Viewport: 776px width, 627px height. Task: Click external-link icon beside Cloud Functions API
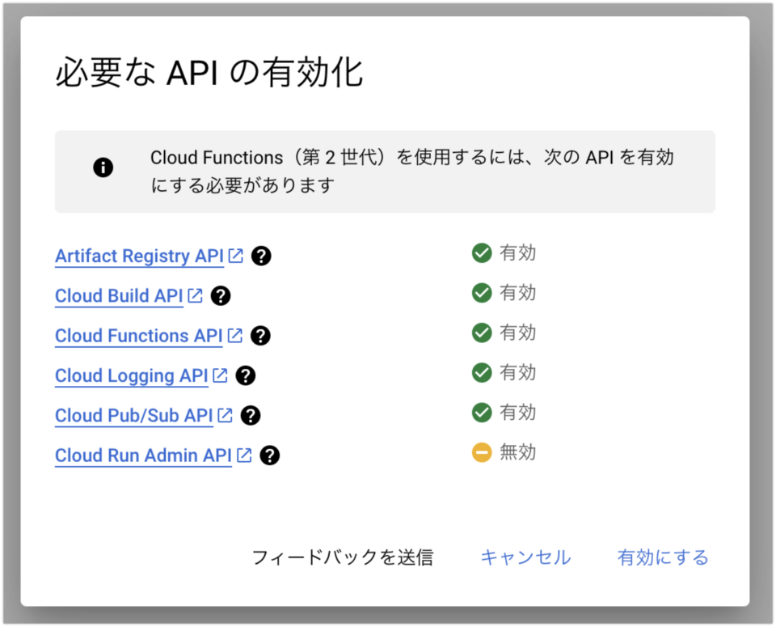[x=235, y=335]
